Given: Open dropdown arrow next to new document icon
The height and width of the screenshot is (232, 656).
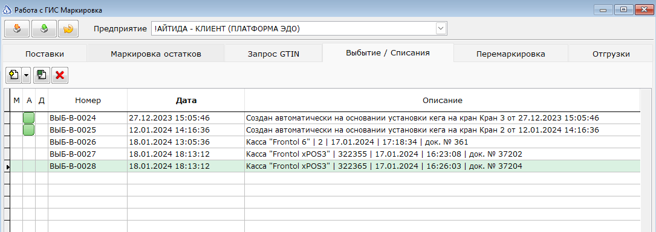Looking at the screenshot, I should (26, 75).
